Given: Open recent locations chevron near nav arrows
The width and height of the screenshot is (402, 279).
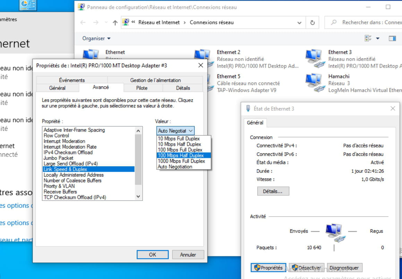Looking at the screenshot, I should pyautogui.click(x=106, y=23).
